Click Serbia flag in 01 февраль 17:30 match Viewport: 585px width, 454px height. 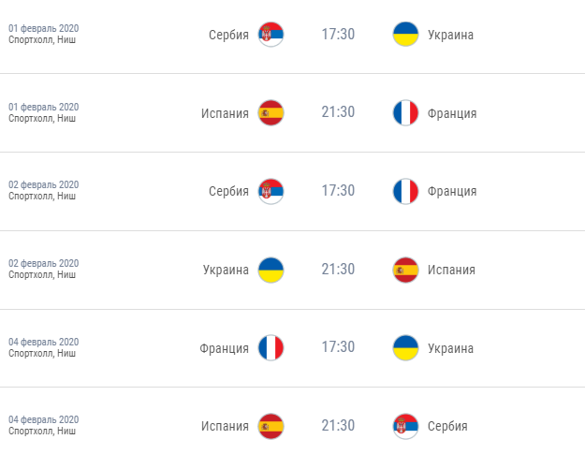271,35
